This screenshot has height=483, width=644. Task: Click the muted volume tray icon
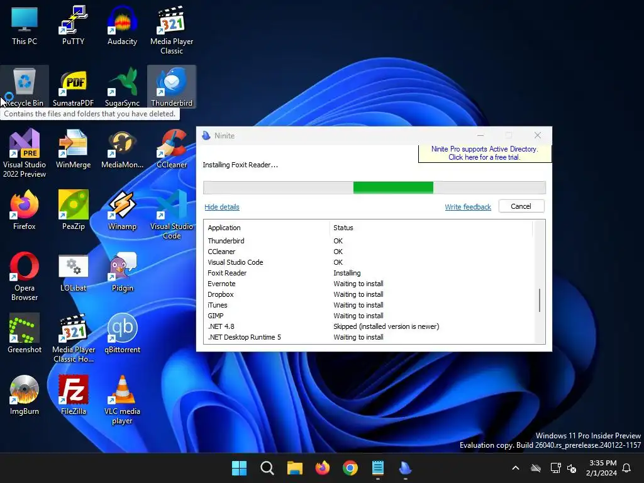[x=571, y=468]
